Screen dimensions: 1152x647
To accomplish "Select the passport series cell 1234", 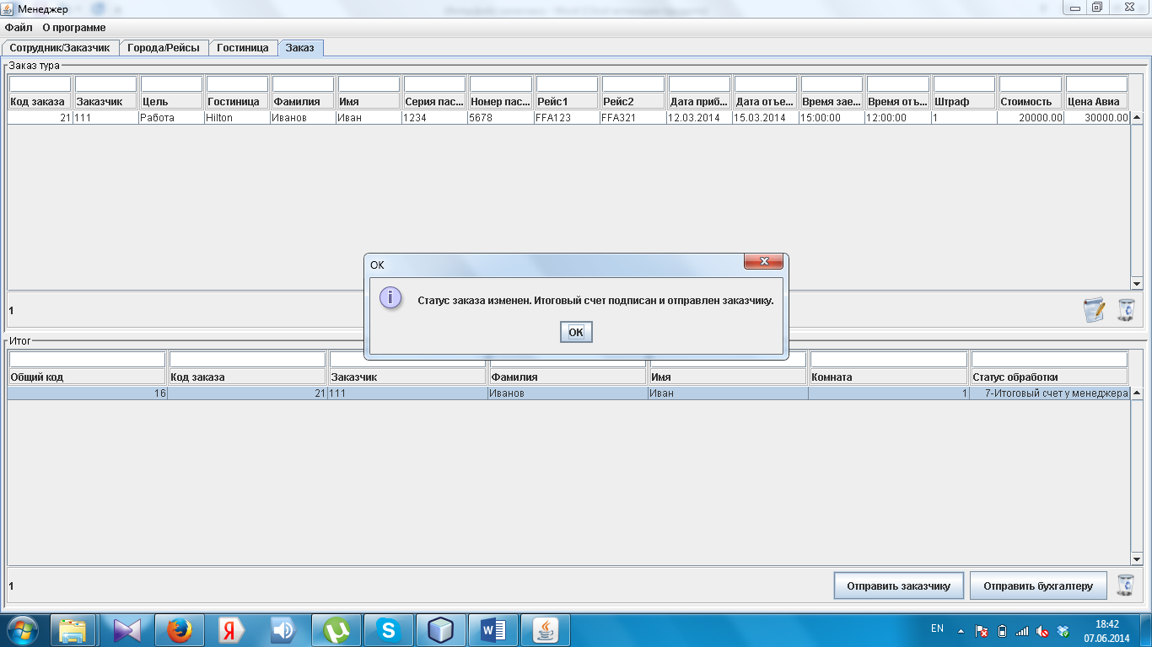I will (435, 118).
